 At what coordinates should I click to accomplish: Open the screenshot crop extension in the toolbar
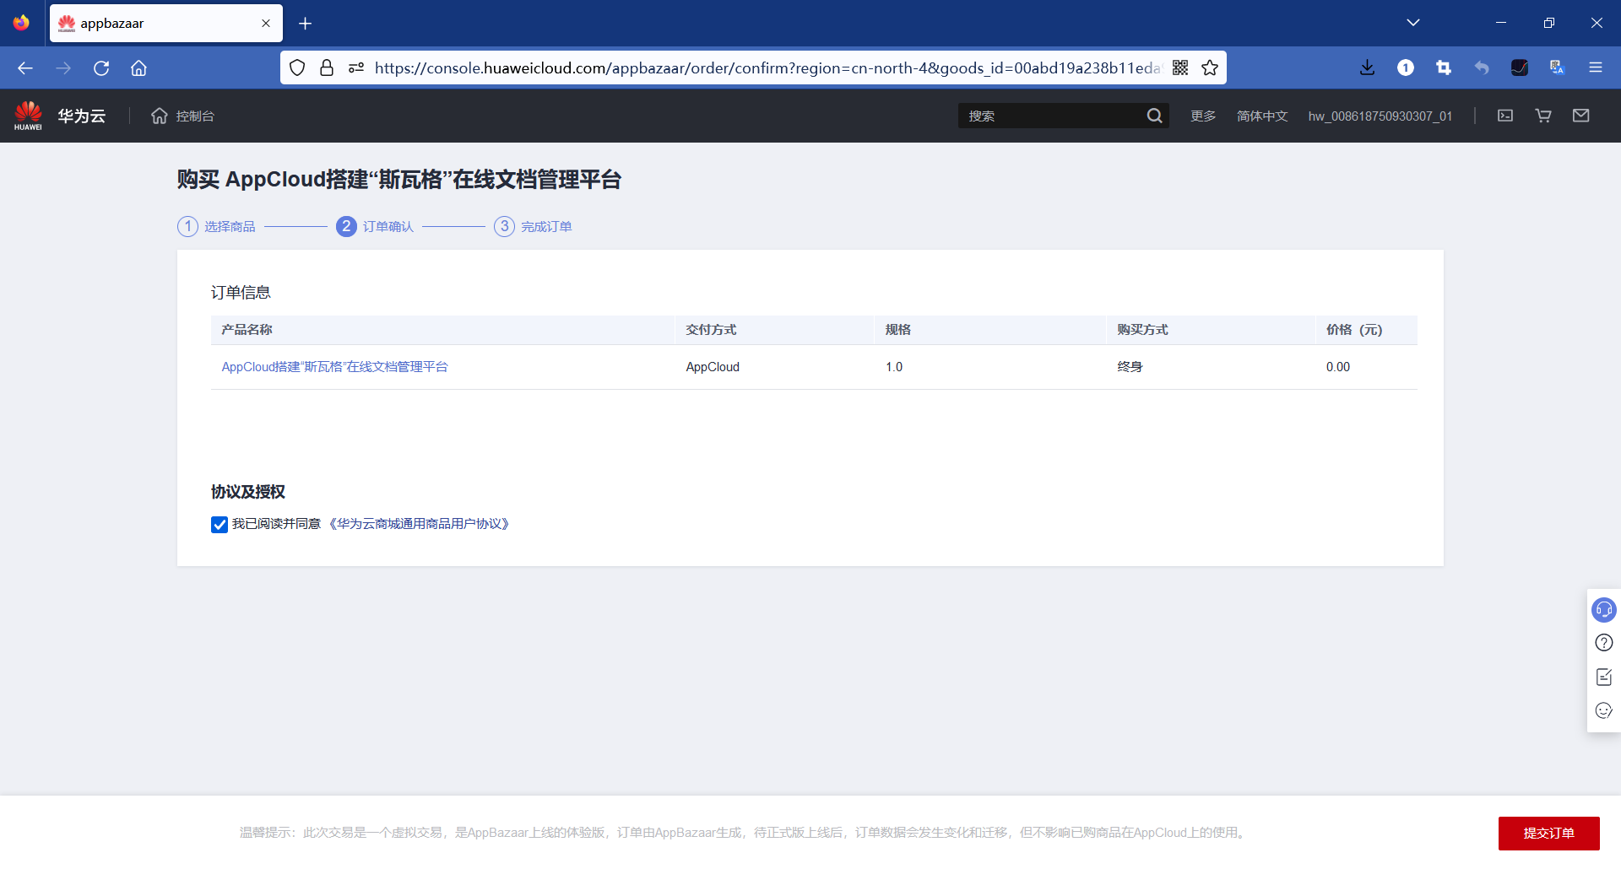click(x=1443, y=67)
